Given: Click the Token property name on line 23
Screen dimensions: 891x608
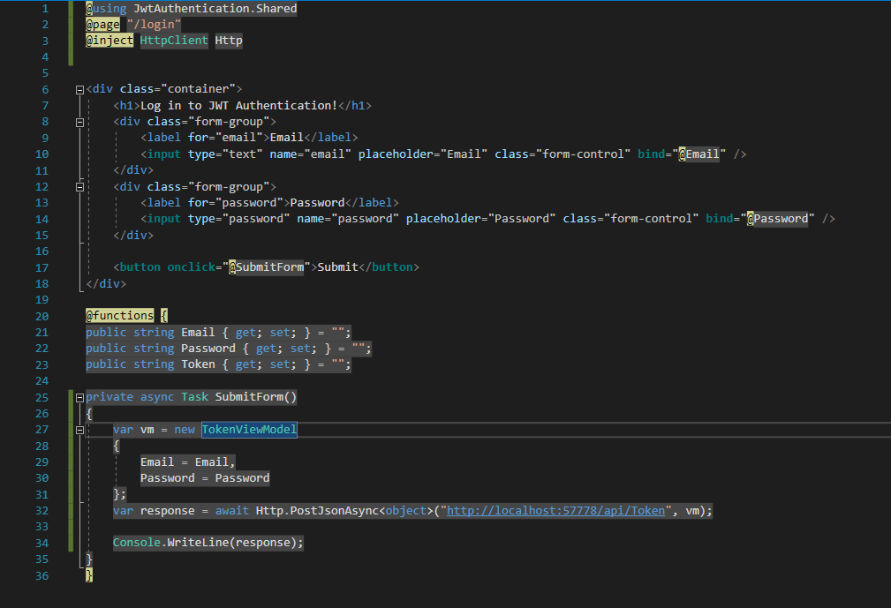Looking at the screenshot, I should pyautogui.click(x=198, y=364).
